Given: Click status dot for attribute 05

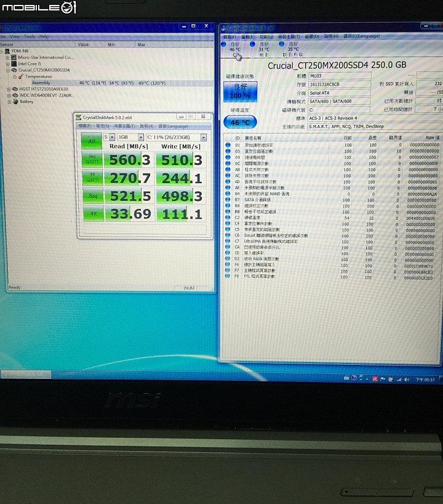Looking at the screenshot, I should click(x=228, y=151).
